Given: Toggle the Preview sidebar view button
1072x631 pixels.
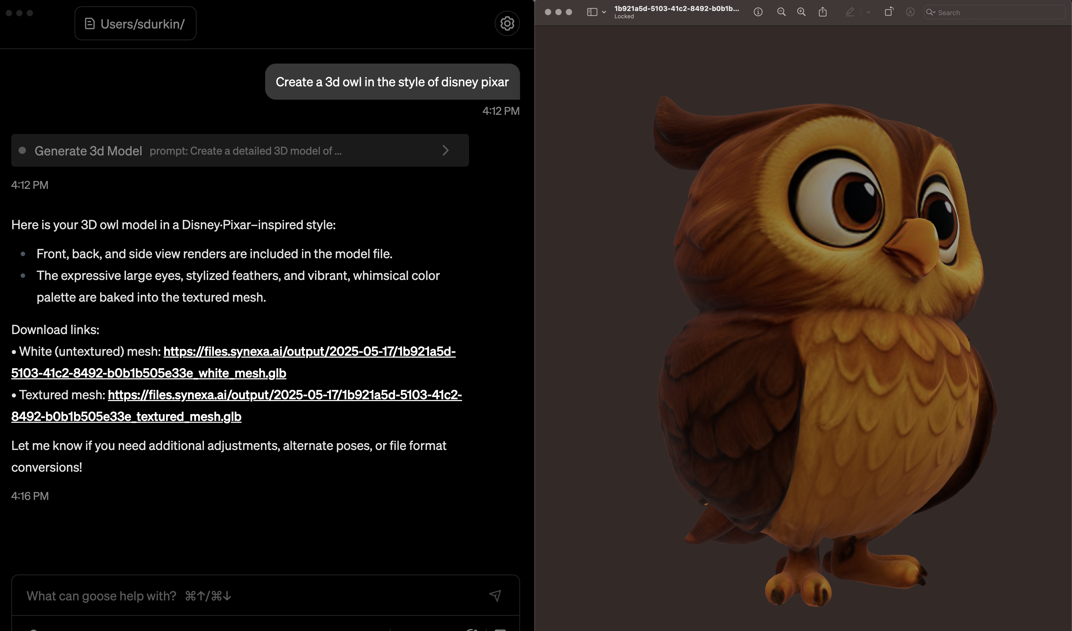Looking at the screenshot, I should click(x=592, y=12).
